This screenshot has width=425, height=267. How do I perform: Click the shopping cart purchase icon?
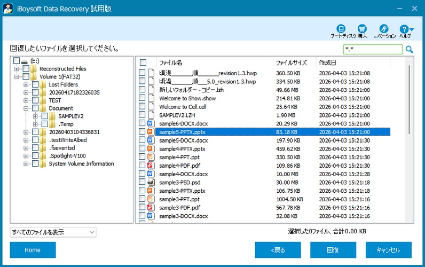(x=362, y=28)
